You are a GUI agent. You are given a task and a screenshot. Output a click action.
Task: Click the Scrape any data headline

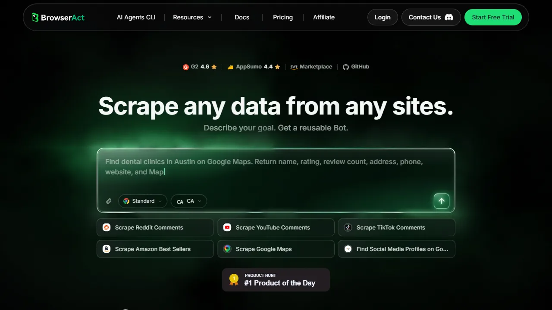tap(276, 105)
